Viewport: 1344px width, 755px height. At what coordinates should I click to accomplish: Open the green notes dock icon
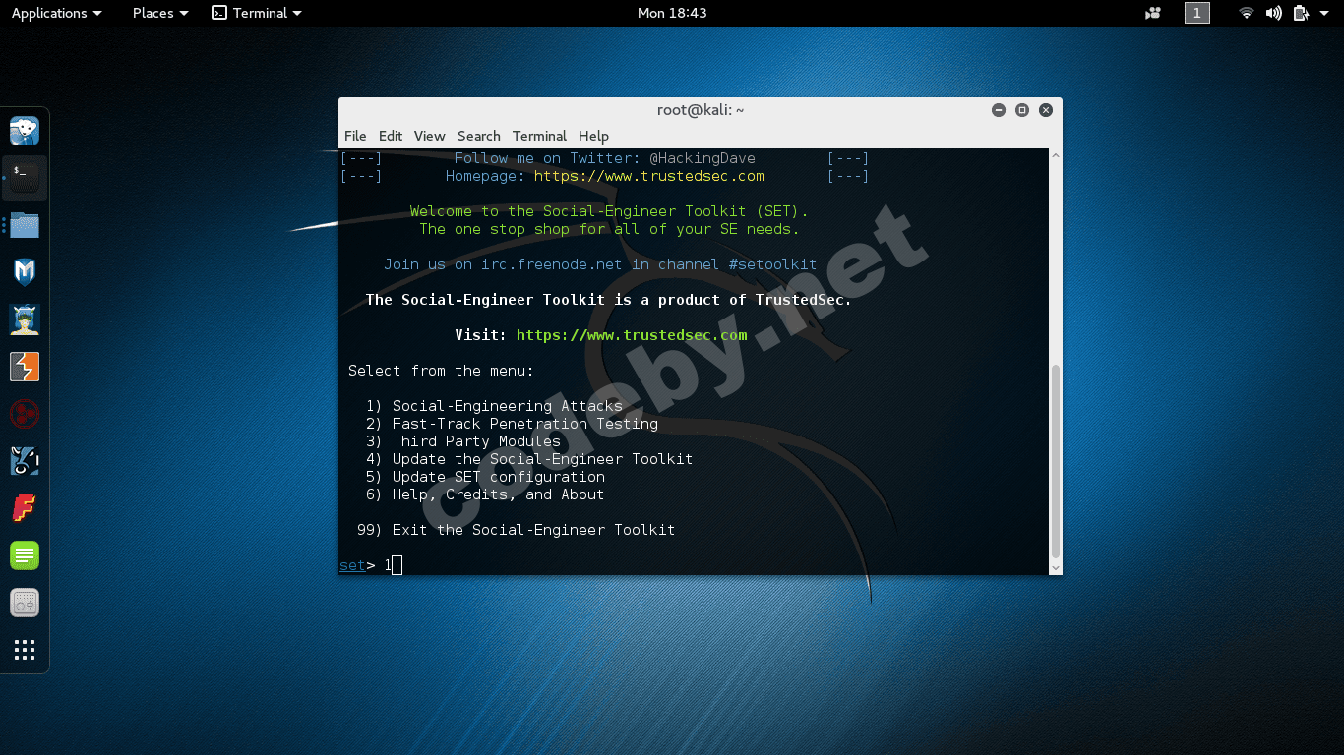25,555
